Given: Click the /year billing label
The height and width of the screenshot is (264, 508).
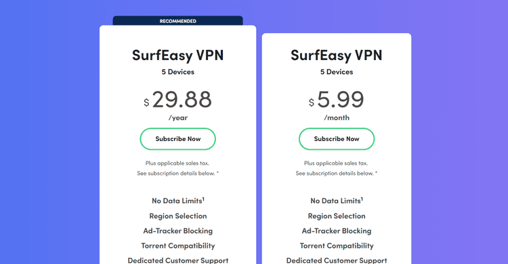Looking at the screenshot, I should [x=178, y=118].
